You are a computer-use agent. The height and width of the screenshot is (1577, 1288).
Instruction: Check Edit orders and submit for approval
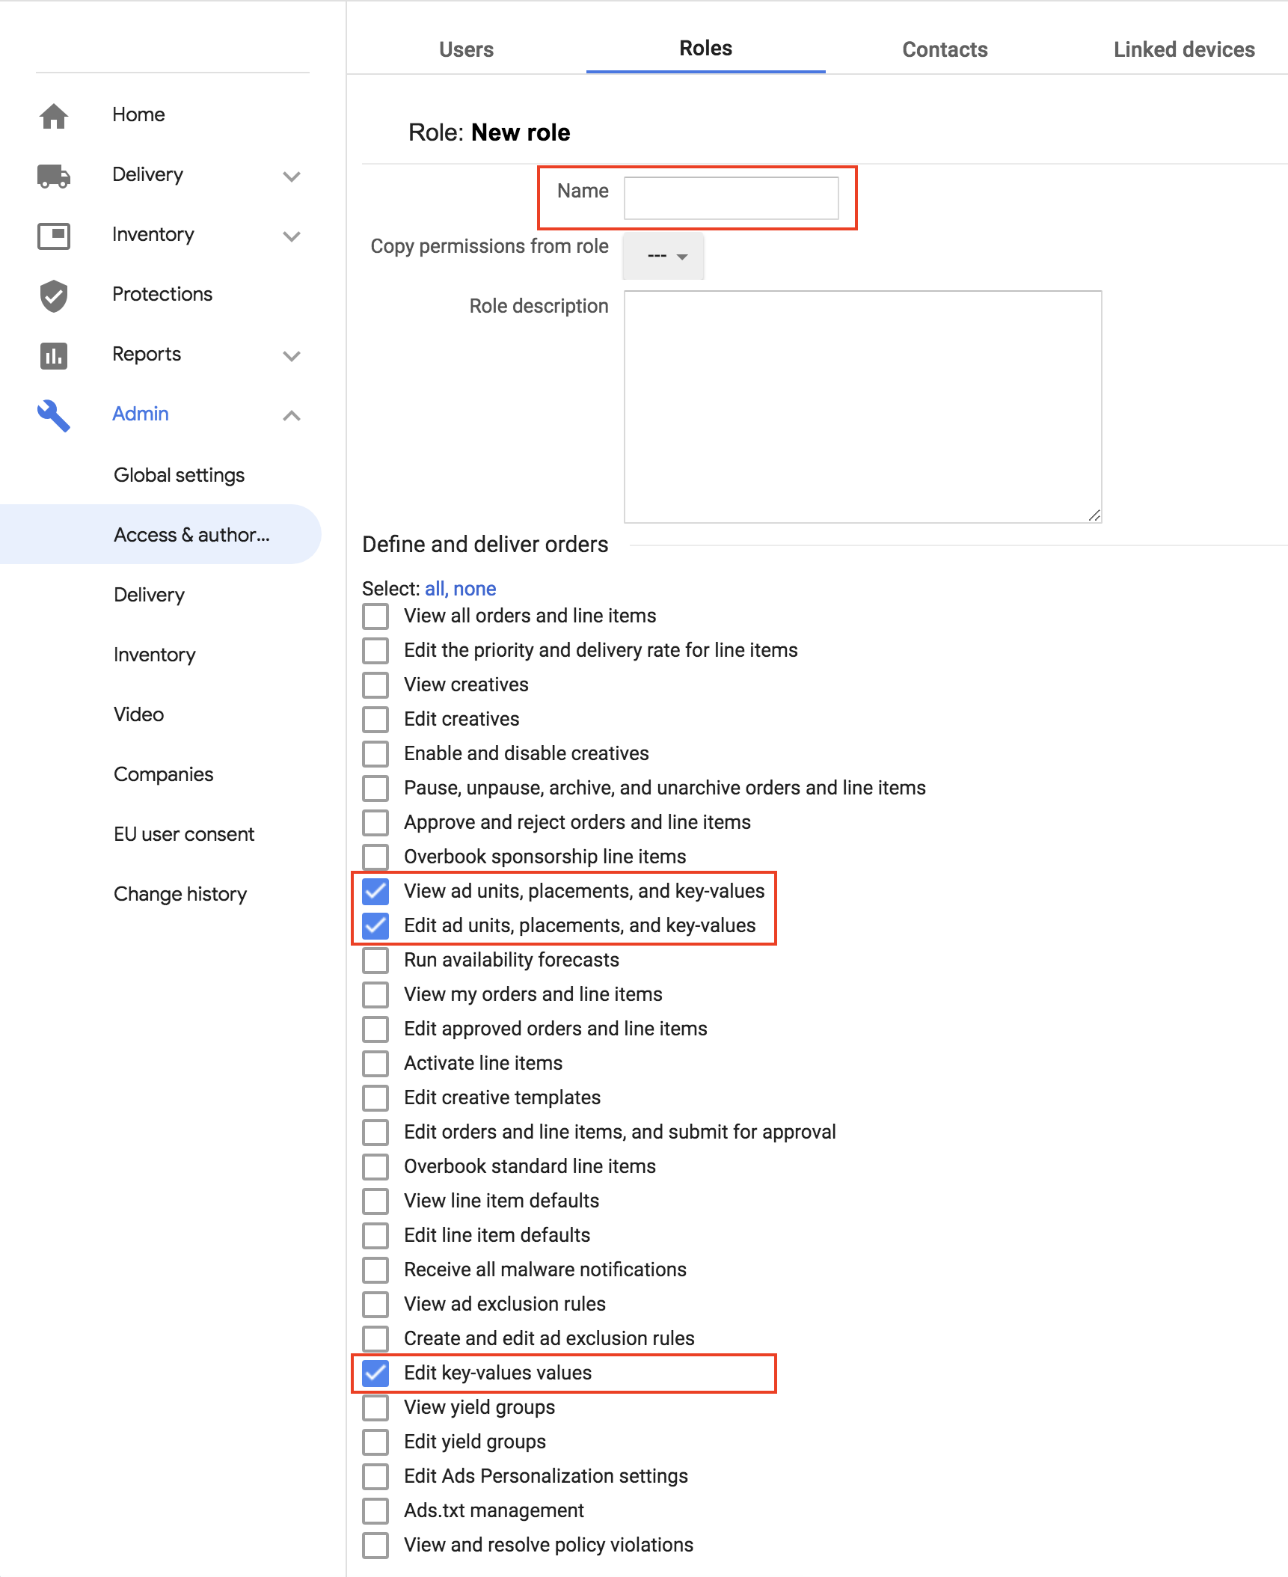click(375, 1133)
